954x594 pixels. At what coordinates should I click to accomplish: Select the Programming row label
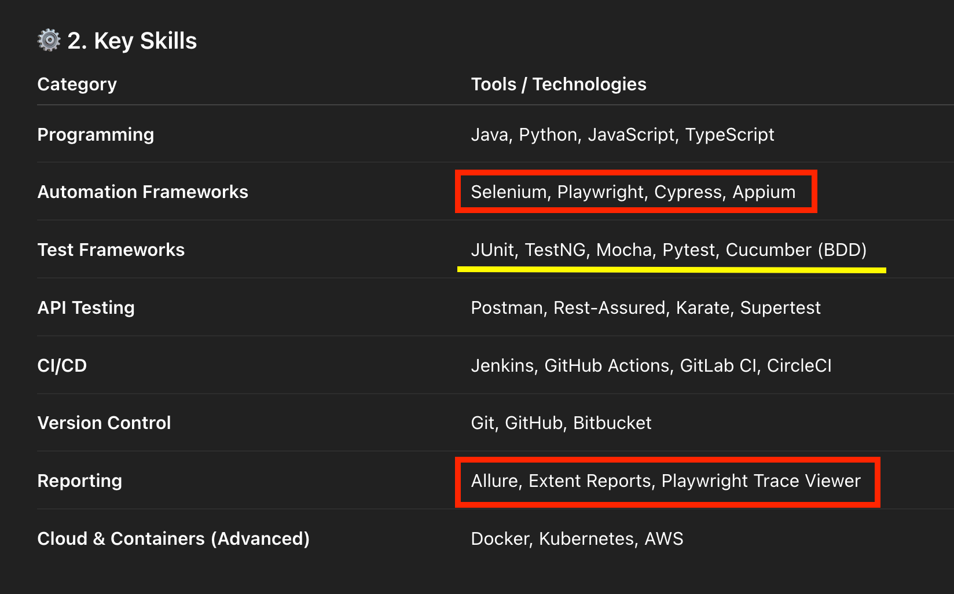pos(96,135)
